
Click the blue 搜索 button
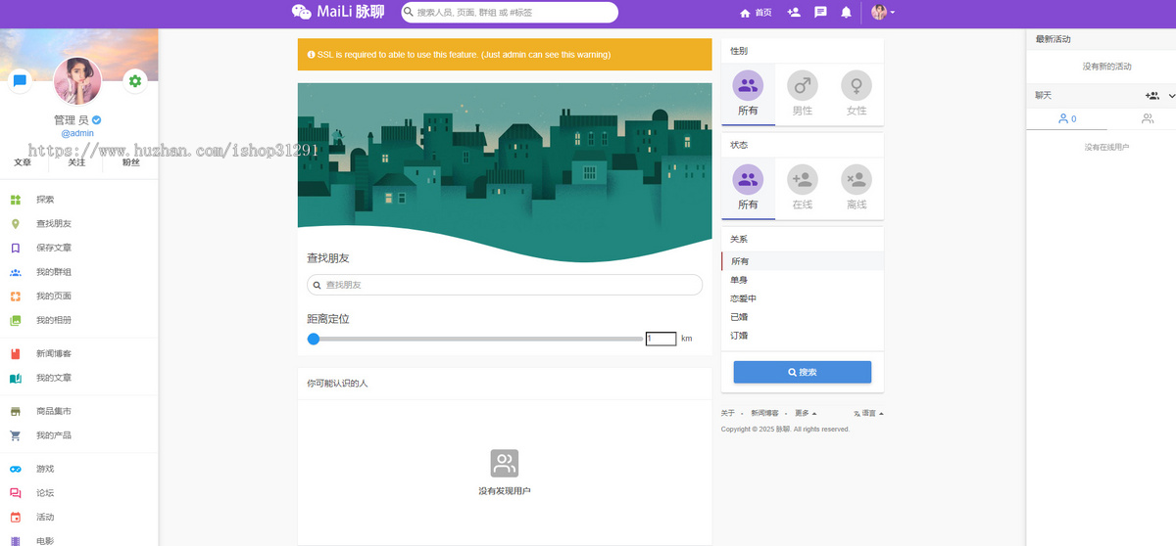pyautogui.click(x=803, y=372)
